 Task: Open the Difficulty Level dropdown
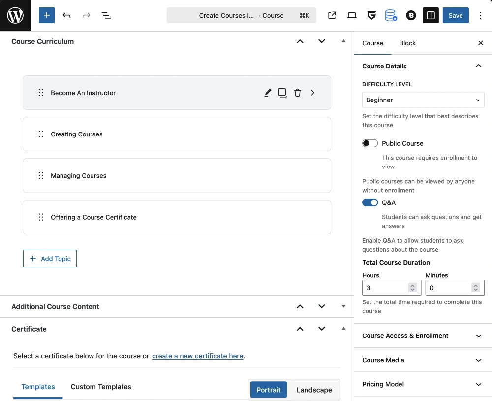[423, 100]
